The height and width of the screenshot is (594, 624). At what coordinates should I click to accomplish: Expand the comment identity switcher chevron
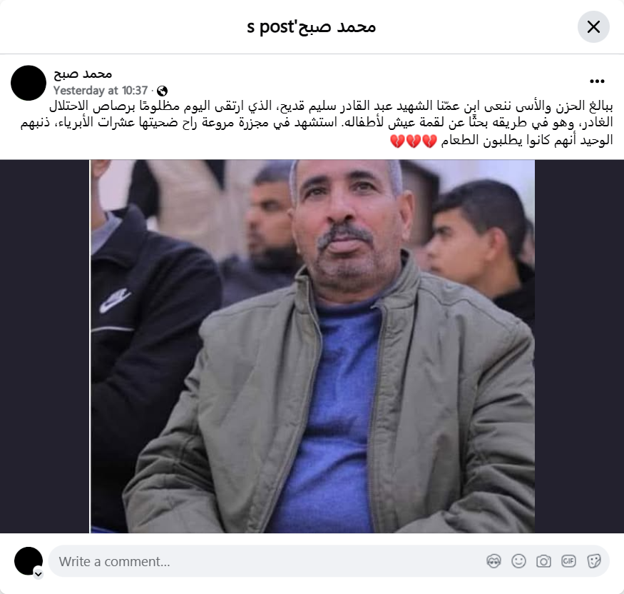pos(39,574)
